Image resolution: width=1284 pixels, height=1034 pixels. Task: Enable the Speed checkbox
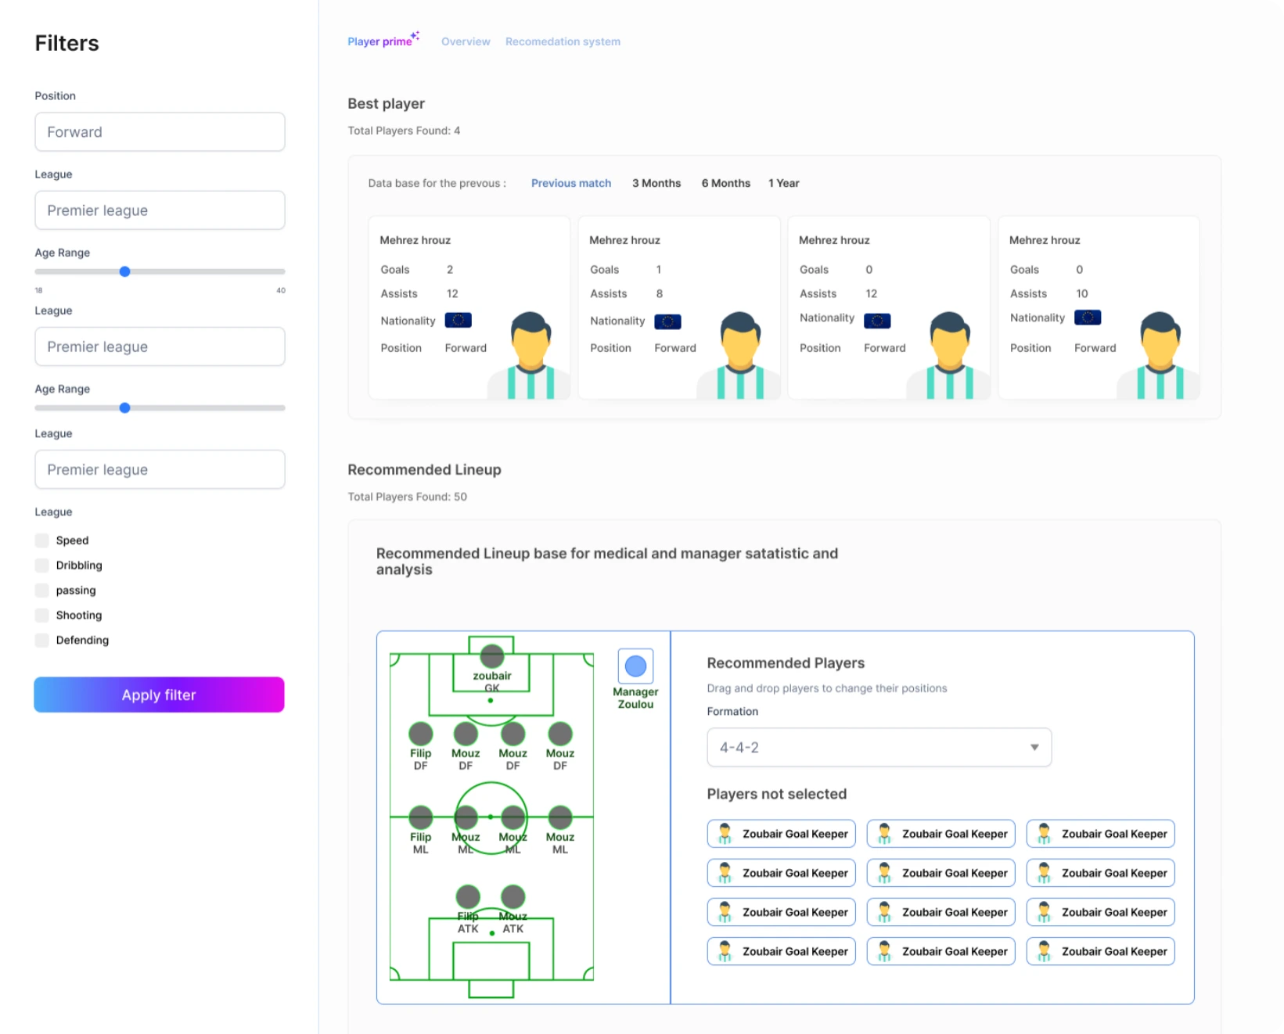[41, 540]
